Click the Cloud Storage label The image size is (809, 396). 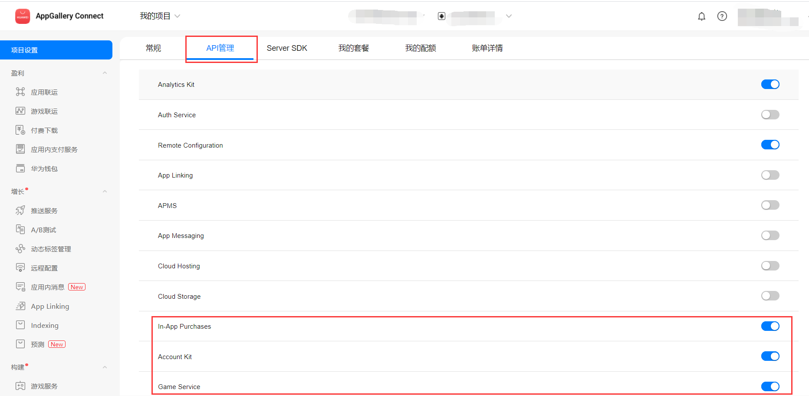tap(179, 297)
